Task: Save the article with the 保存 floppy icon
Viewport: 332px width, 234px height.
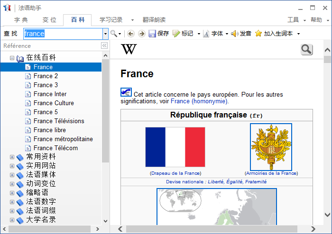Action: (152, 34)
